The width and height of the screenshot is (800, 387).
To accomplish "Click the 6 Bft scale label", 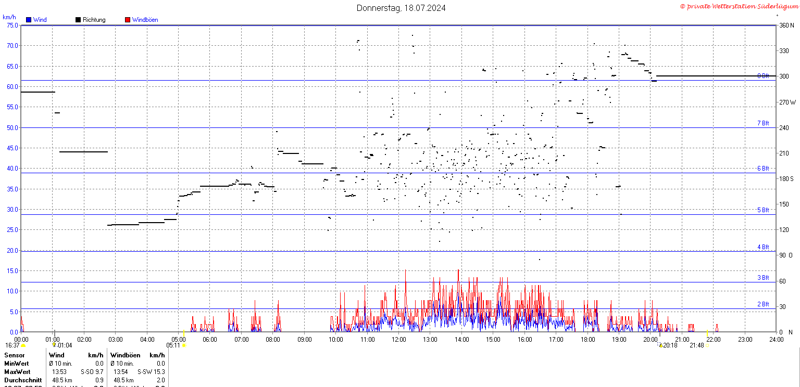I will 763,169.
